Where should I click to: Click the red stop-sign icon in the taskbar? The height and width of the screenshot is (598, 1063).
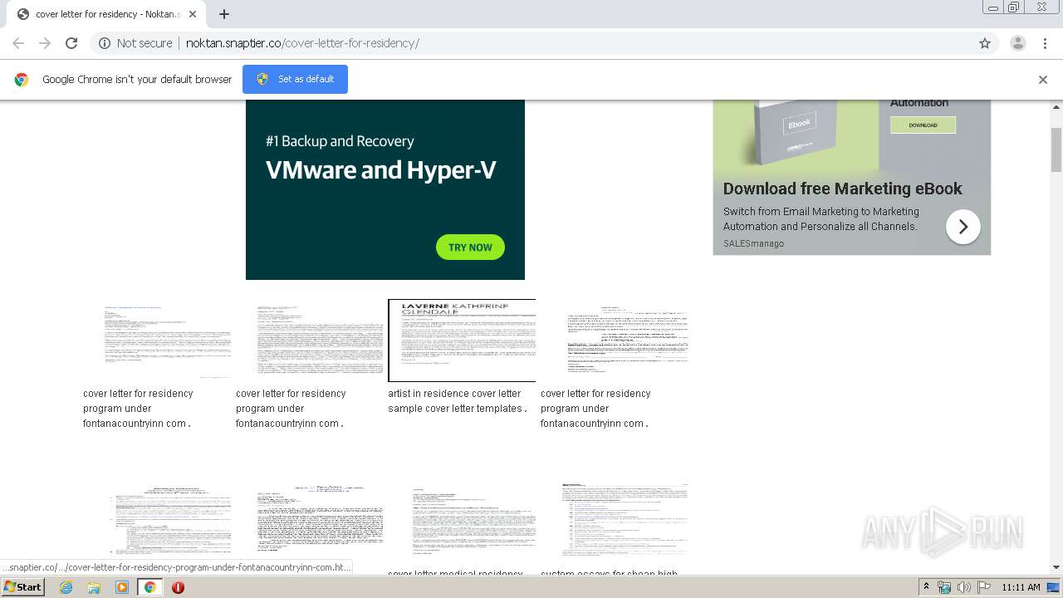pos(178,587)
